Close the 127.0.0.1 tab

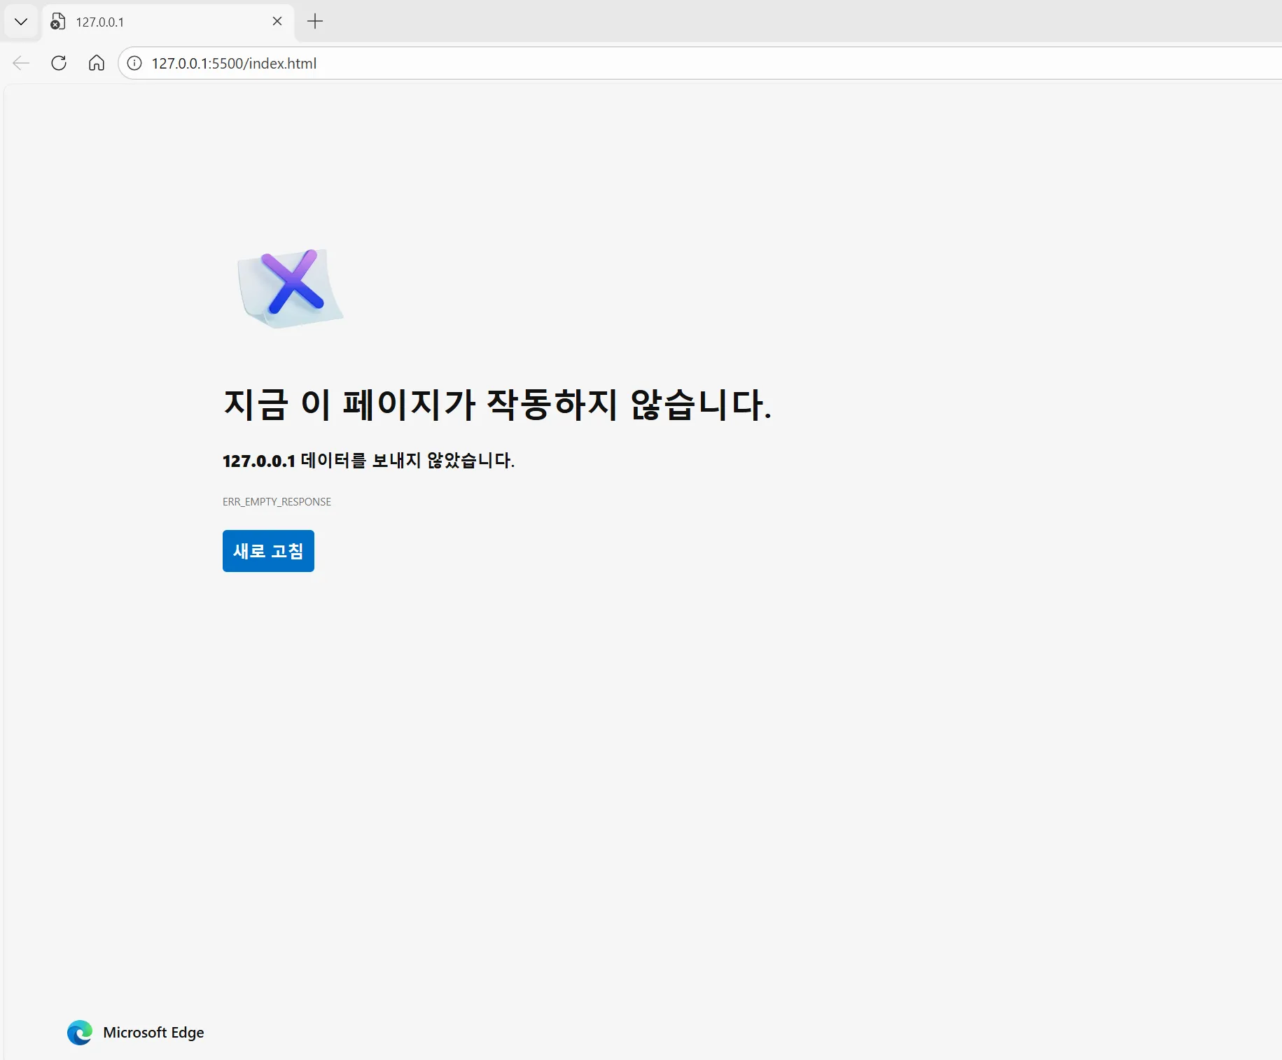[277, 22]
